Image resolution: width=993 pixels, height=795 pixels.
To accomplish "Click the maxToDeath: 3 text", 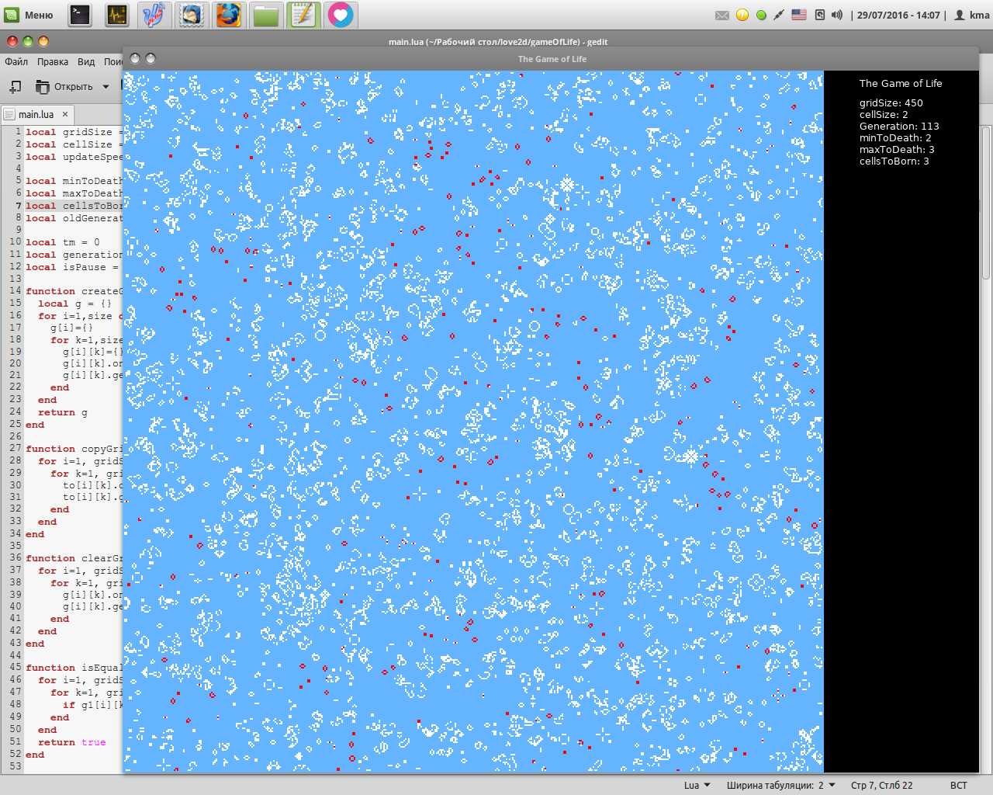I will tap(897, 149).
